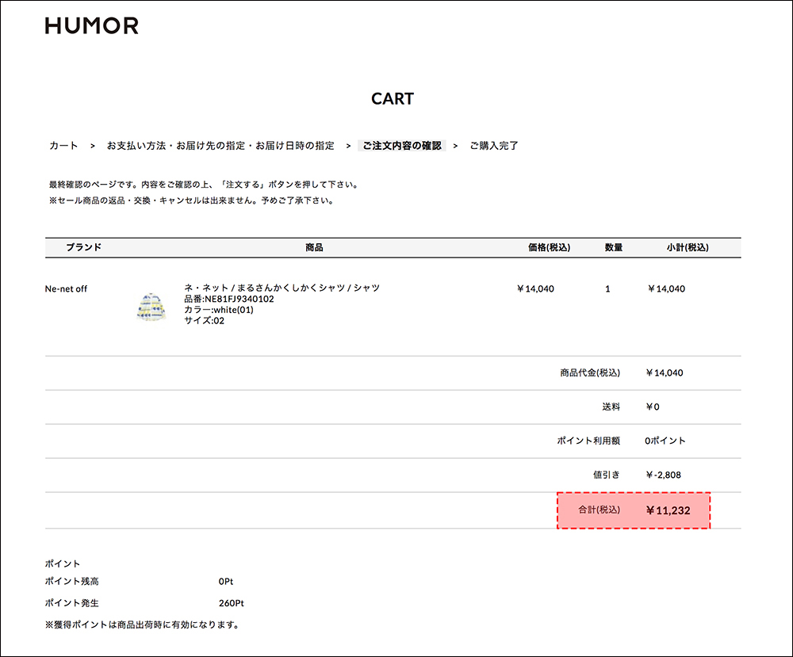
Task: Open the ネ・ネット まるさんかくしかくシャツ product name
Action: [282, 288]
